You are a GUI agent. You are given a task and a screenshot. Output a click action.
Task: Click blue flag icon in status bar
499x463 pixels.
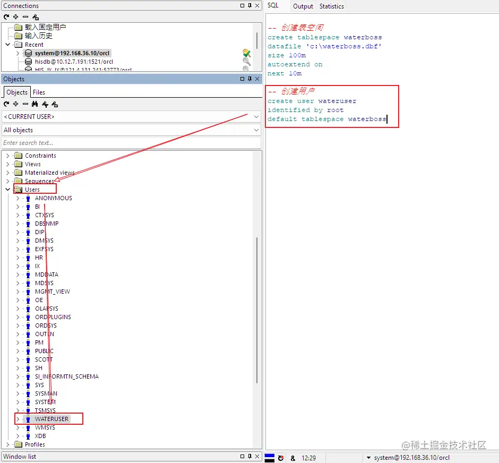pyautogui.click(x=270, y=458)
